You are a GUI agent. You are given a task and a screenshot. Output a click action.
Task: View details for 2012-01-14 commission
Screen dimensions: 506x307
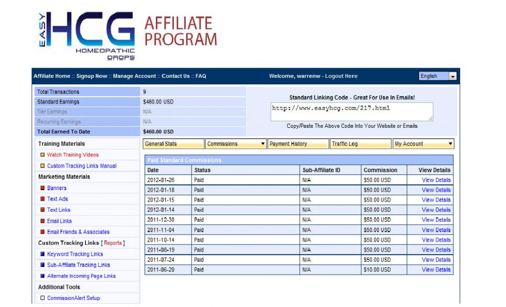(x=436, y=210)
